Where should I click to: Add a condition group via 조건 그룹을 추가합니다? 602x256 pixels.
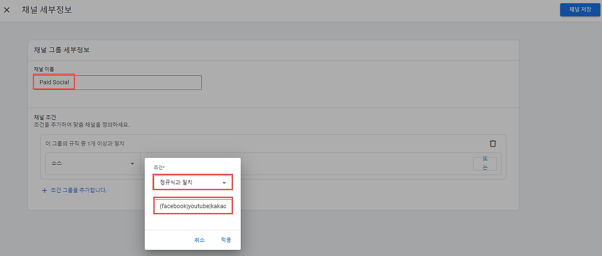click(x=74, y=190)
